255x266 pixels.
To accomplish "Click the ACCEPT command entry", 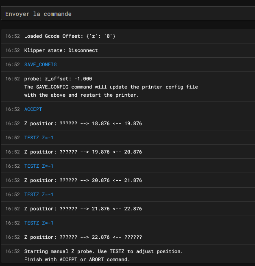I will (x=33, y=109).
